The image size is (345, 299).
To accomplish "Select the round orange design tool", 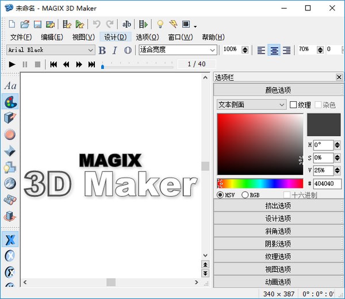I will tap(10, 134).
